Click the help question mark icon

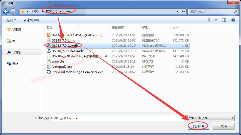click(233, 20)
